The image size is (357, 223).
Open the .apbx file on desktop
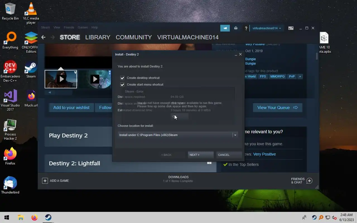click(x=324, y=42)
